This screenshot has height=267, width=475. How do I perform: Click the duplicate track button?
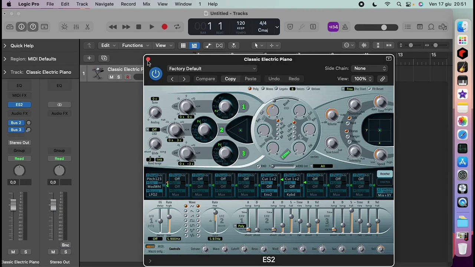pyautogui.click(x=104, y=58)
